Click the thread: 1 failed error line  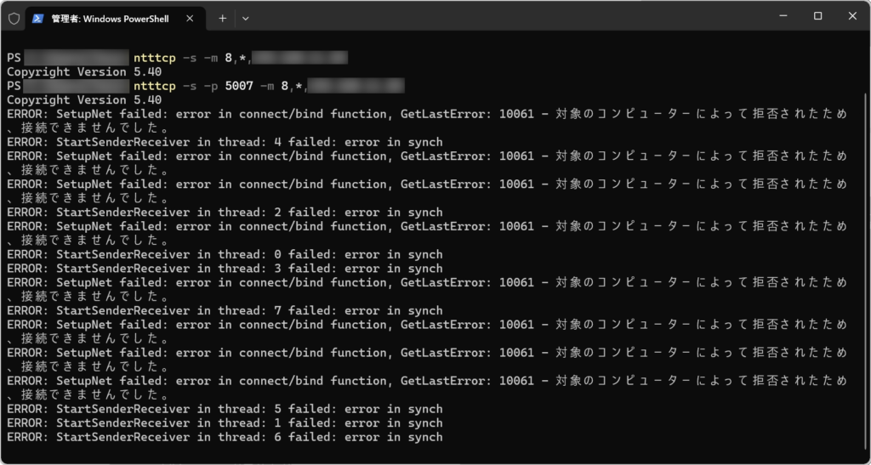coord(225,422)
